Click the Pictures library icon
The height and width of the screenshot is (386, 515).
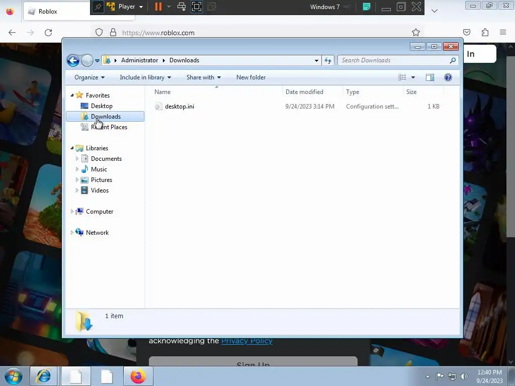(x=84, y=180)
